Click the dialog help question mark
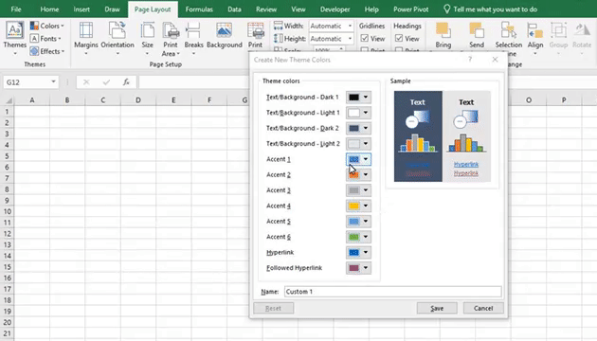 [x=470, y=59]
